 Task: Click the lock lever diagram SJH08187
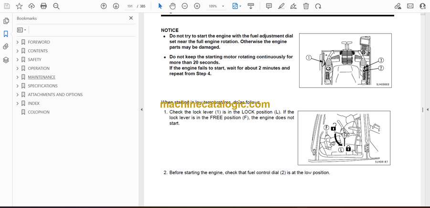[344, 138]
